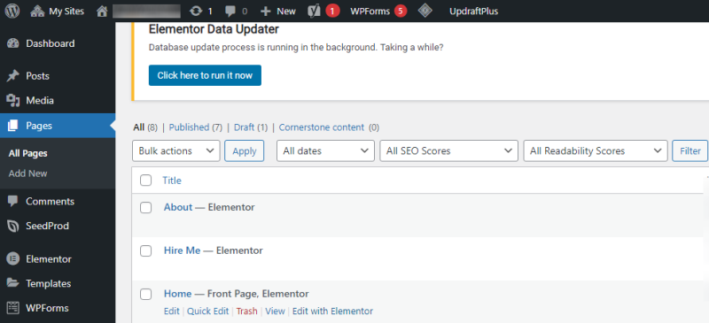Select Add New in Pages submenu
Image resolution: width=709 pixels, height=323 pixels.
pyautogui.click(x=28, y=173)
